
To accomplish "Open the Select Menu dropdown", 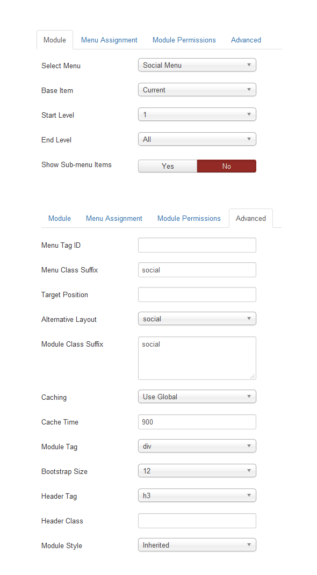I will 197,65.
